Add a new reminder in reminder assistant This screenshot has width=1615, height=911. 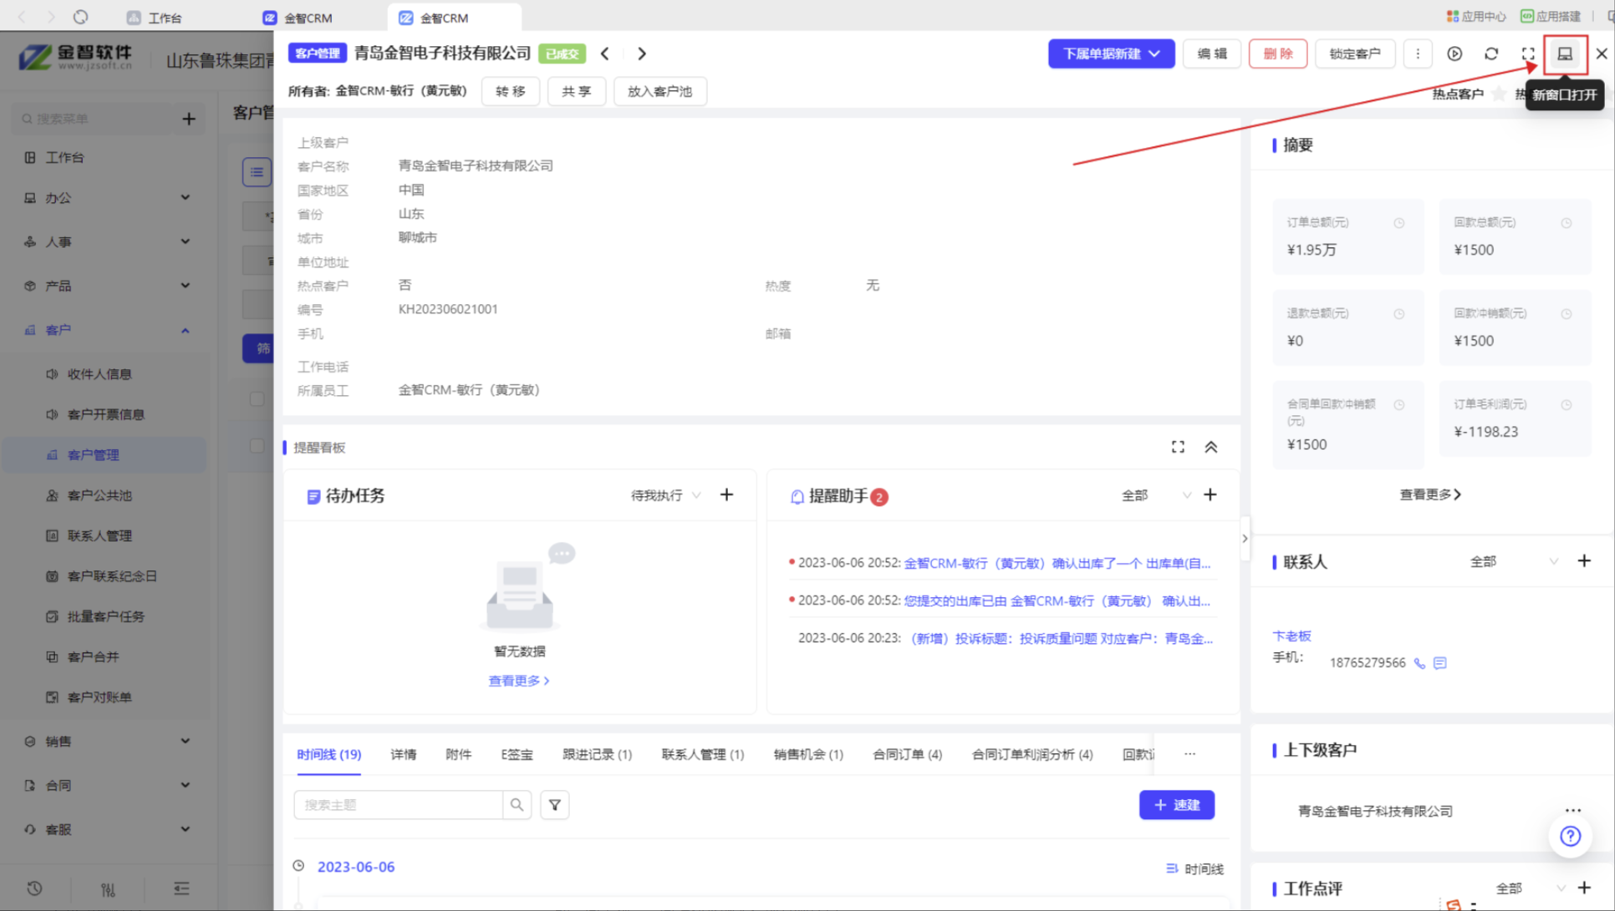click(1210, 495)
